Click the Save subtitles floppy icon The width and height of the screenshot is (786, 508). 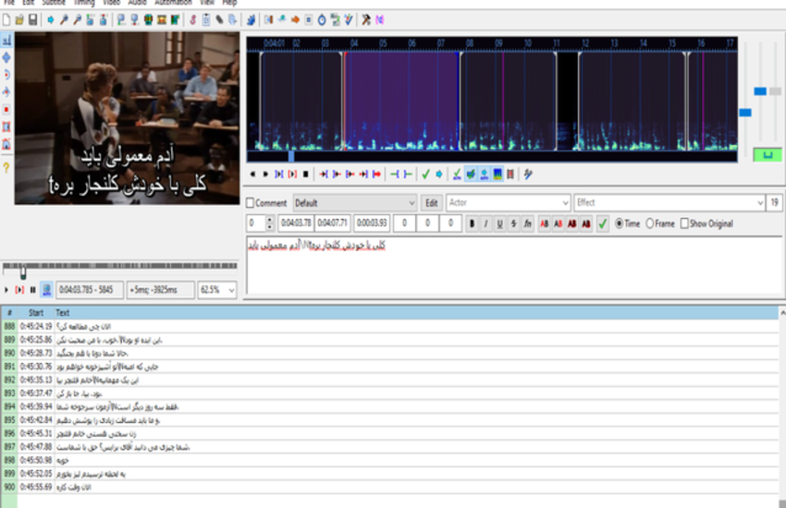tap(33, 19)
